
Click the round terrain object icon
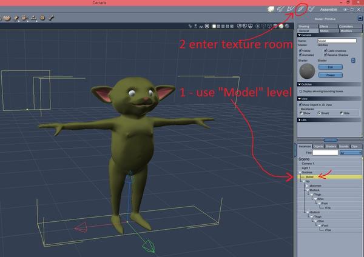(x=7, y=18)
